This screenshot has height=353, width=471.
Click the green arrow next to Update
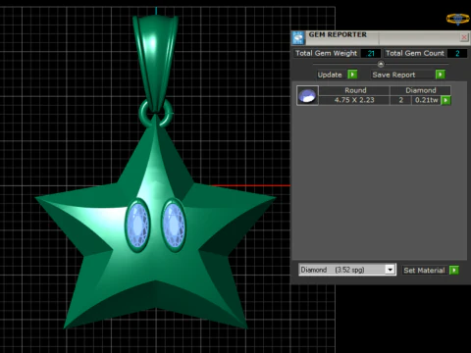(x=352, y=75)
